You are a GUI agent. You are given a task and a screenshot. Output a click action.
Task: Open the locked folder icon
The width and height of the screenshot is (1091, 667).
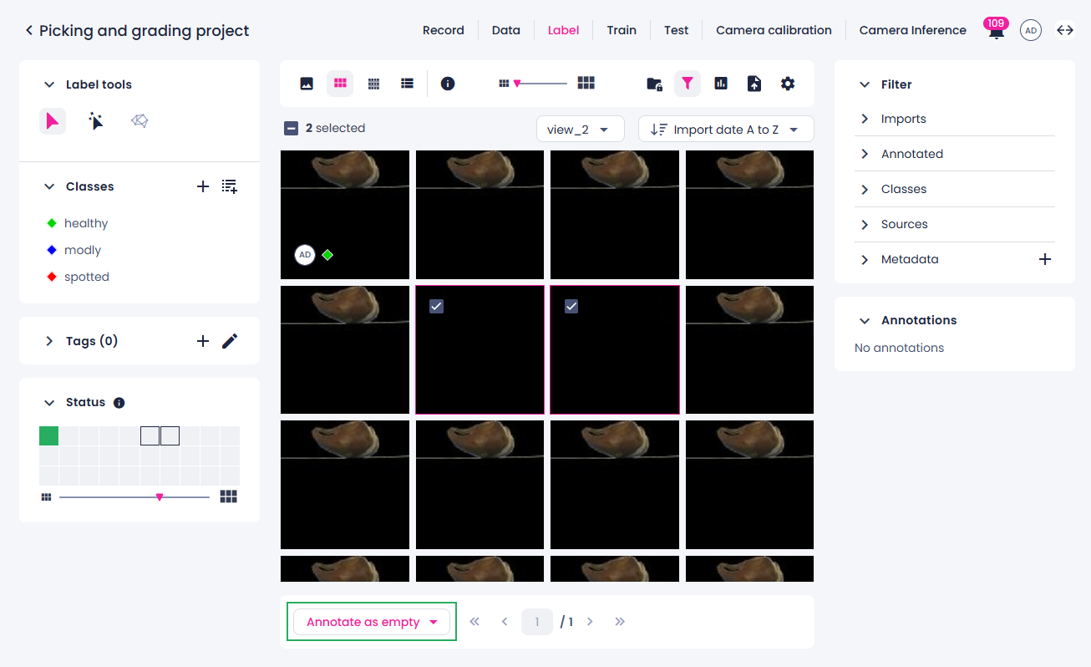(x=655, y=84)
